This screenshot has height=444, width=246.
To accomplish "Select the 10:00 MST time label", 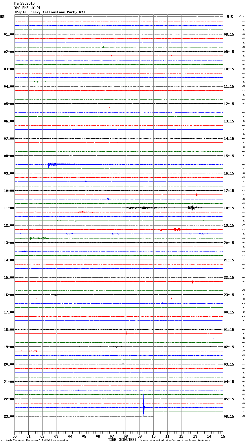I will point(9,191).
